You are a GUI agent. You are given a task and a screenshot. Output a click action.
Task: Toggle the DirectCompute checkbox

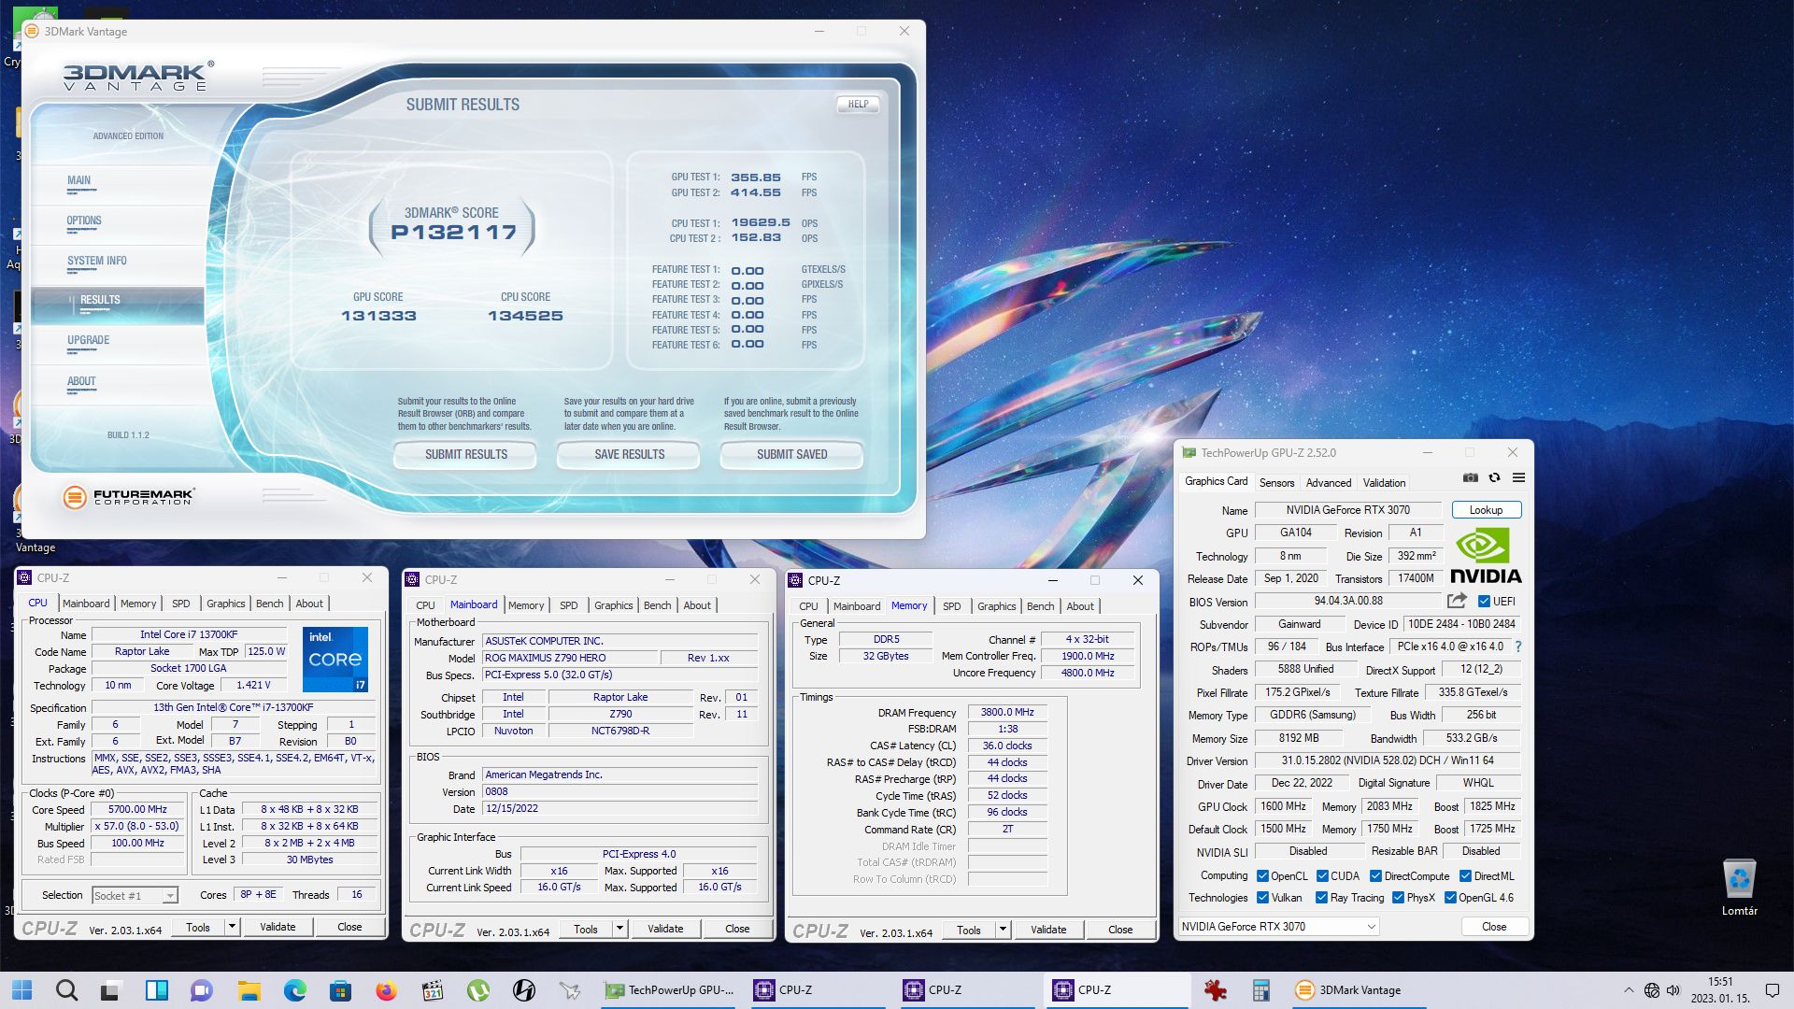coord(1375,876)
